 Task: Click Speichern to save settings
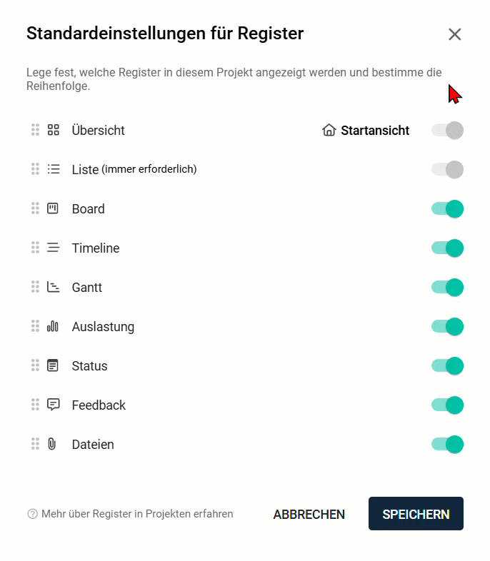[x=416, y=514]
